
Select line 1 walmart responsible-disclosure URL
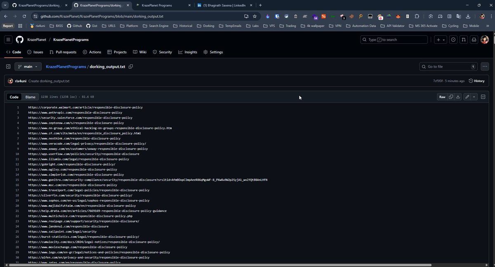click(85, 107)
